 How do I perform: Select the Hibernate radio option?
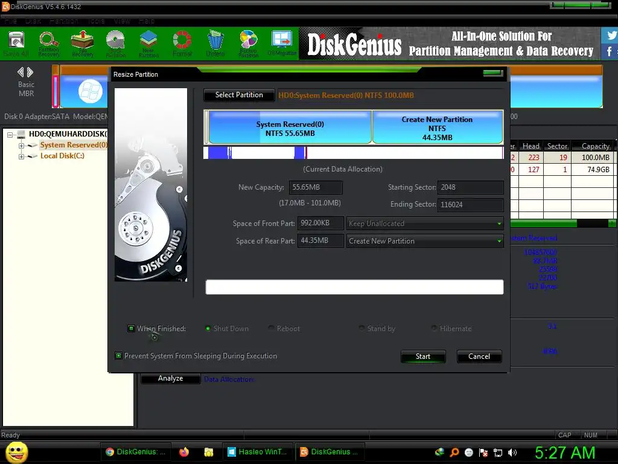pyautogui.click(x=434, y=328)
